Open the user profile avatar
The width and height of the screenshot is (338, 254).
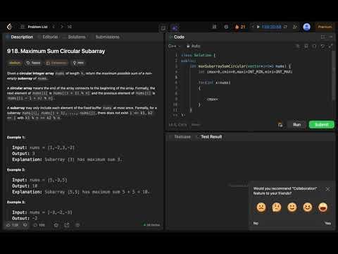(307, 27)
